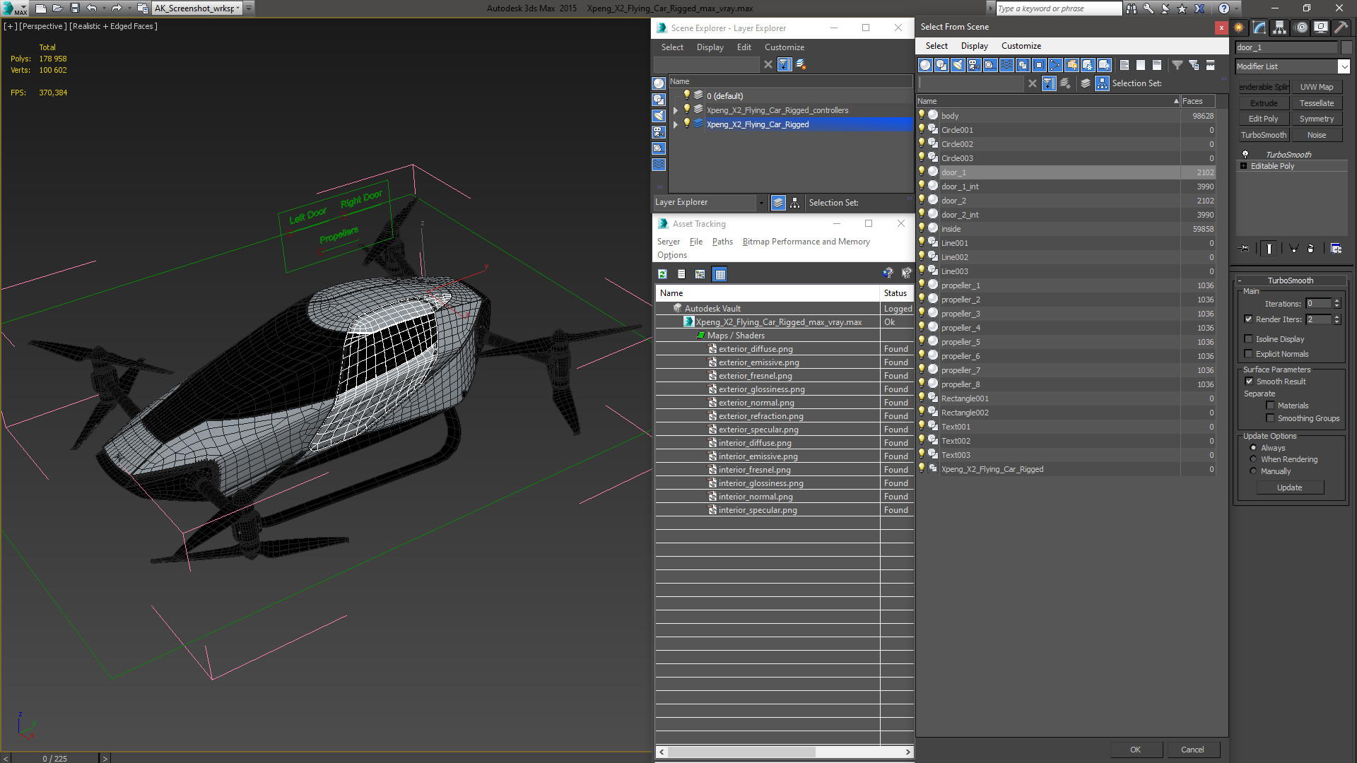Expand Xpeng_X2_Flying_Car_Rigged_controllers layer
Image resolution: width=1357 pixels, height=763 pixels.
click(x=676, y=110)
